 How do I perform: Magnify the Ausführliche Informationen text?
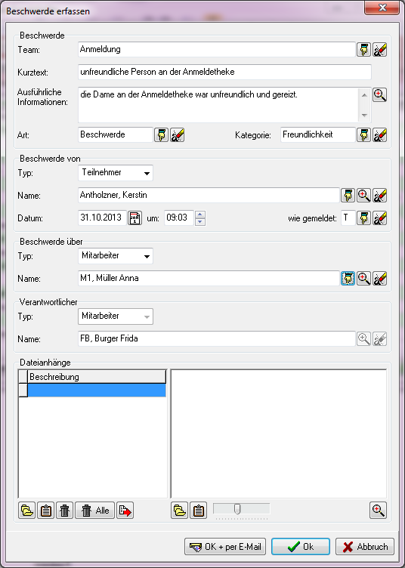click(x=379, y=95)
